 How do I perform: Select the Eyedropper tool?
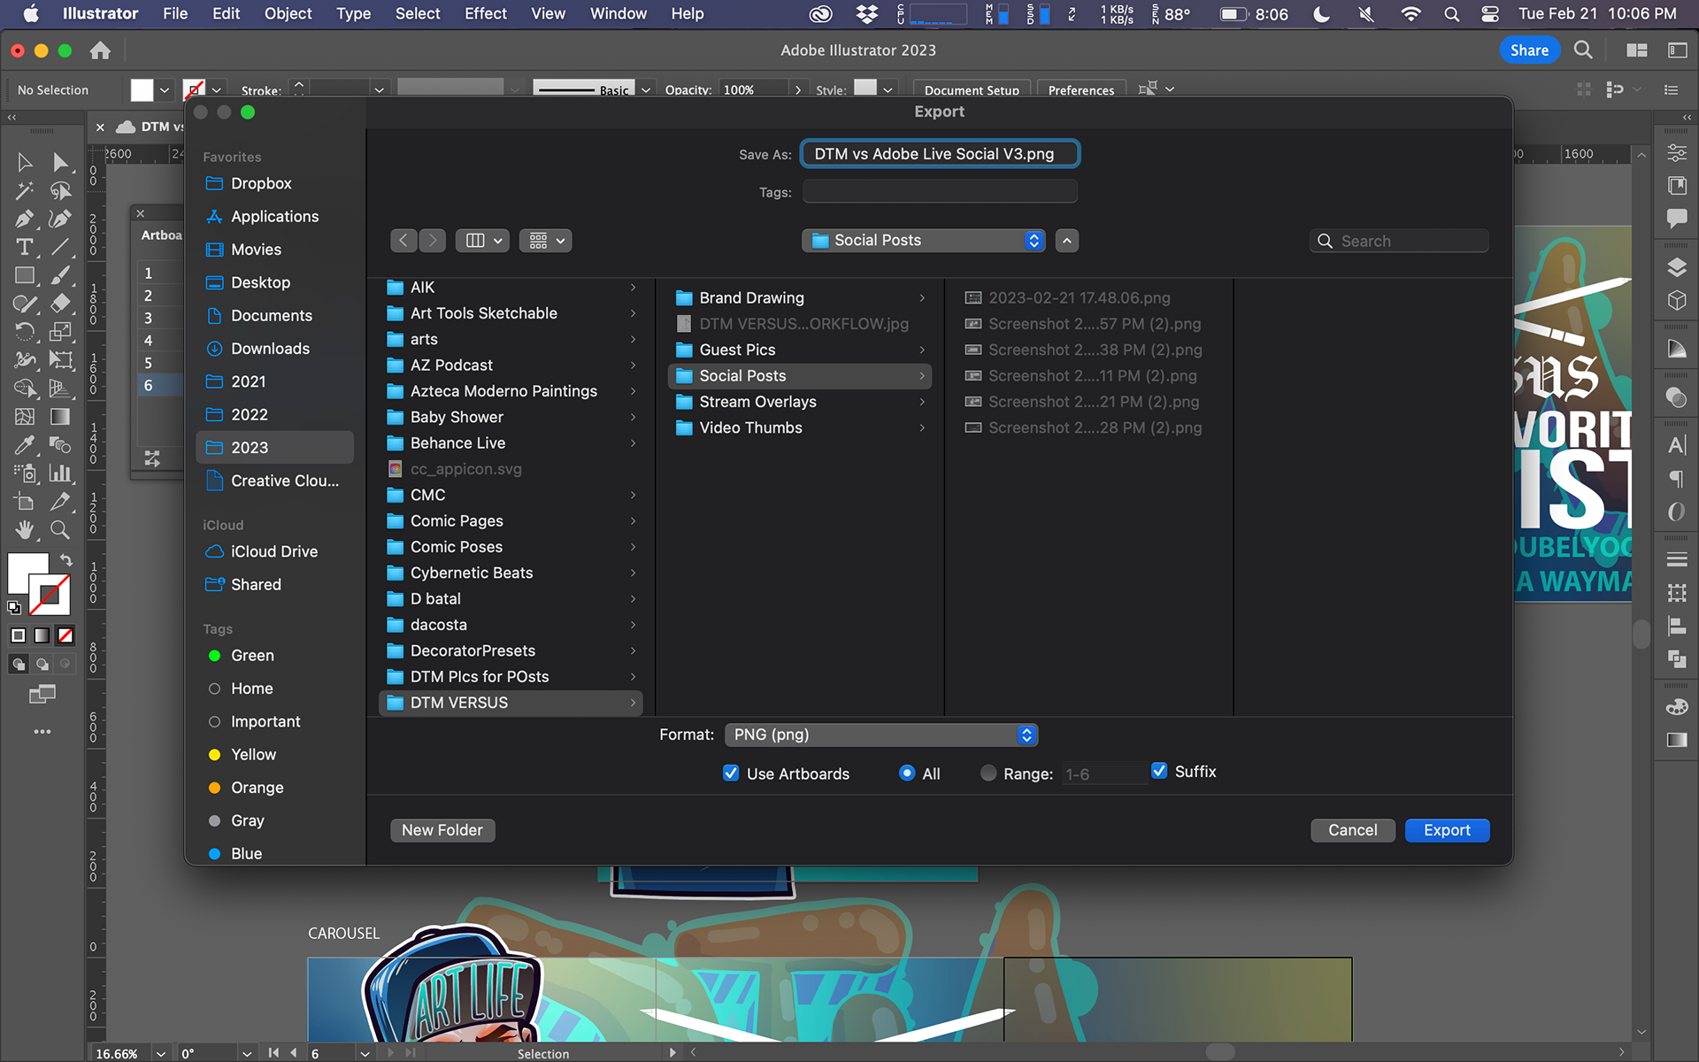(25, 444)
